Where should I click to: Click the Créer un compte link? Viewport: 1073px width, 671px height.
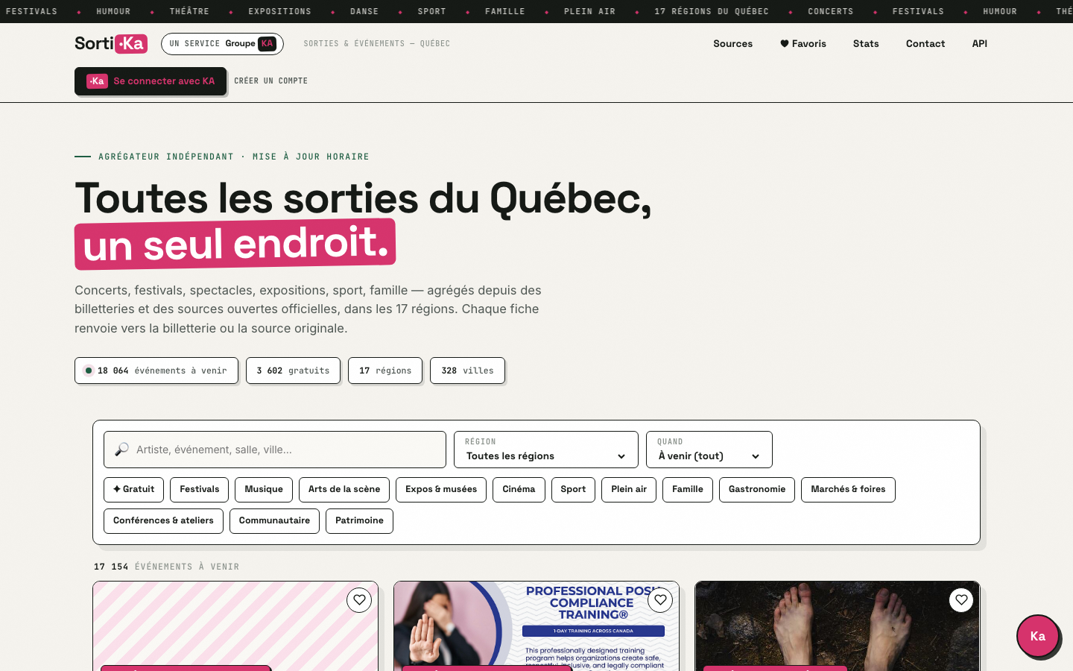[270, 81]
